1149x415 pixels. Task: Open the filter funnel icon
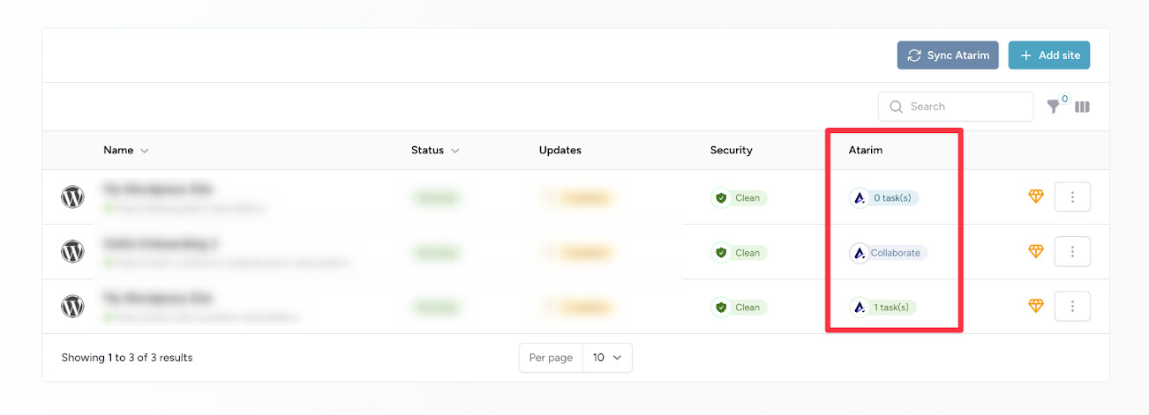[x=1053, y=107]
